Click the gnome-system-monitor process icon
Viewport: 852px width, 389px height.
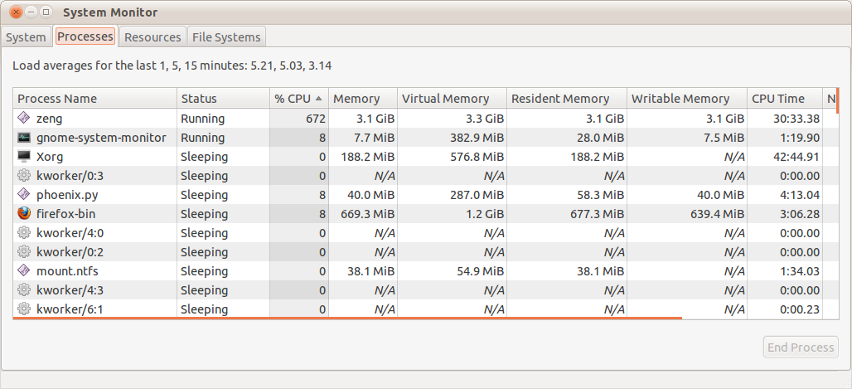pyautogui.click(x=24, y=137)
